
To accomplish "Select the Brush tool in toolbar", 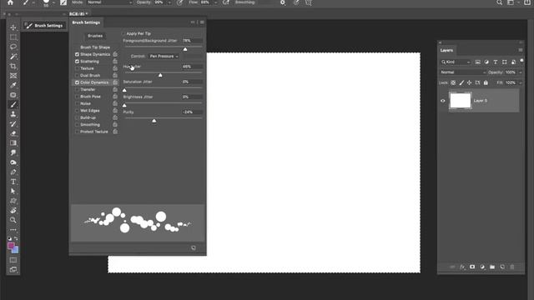I will click(13, 104).
